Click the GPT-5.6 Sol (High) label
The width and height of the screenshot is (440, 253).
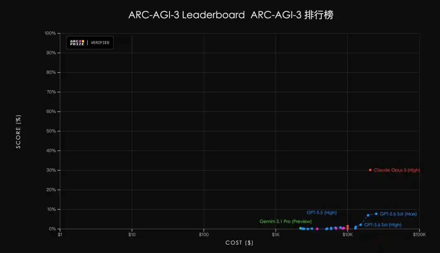pos(383,225)
